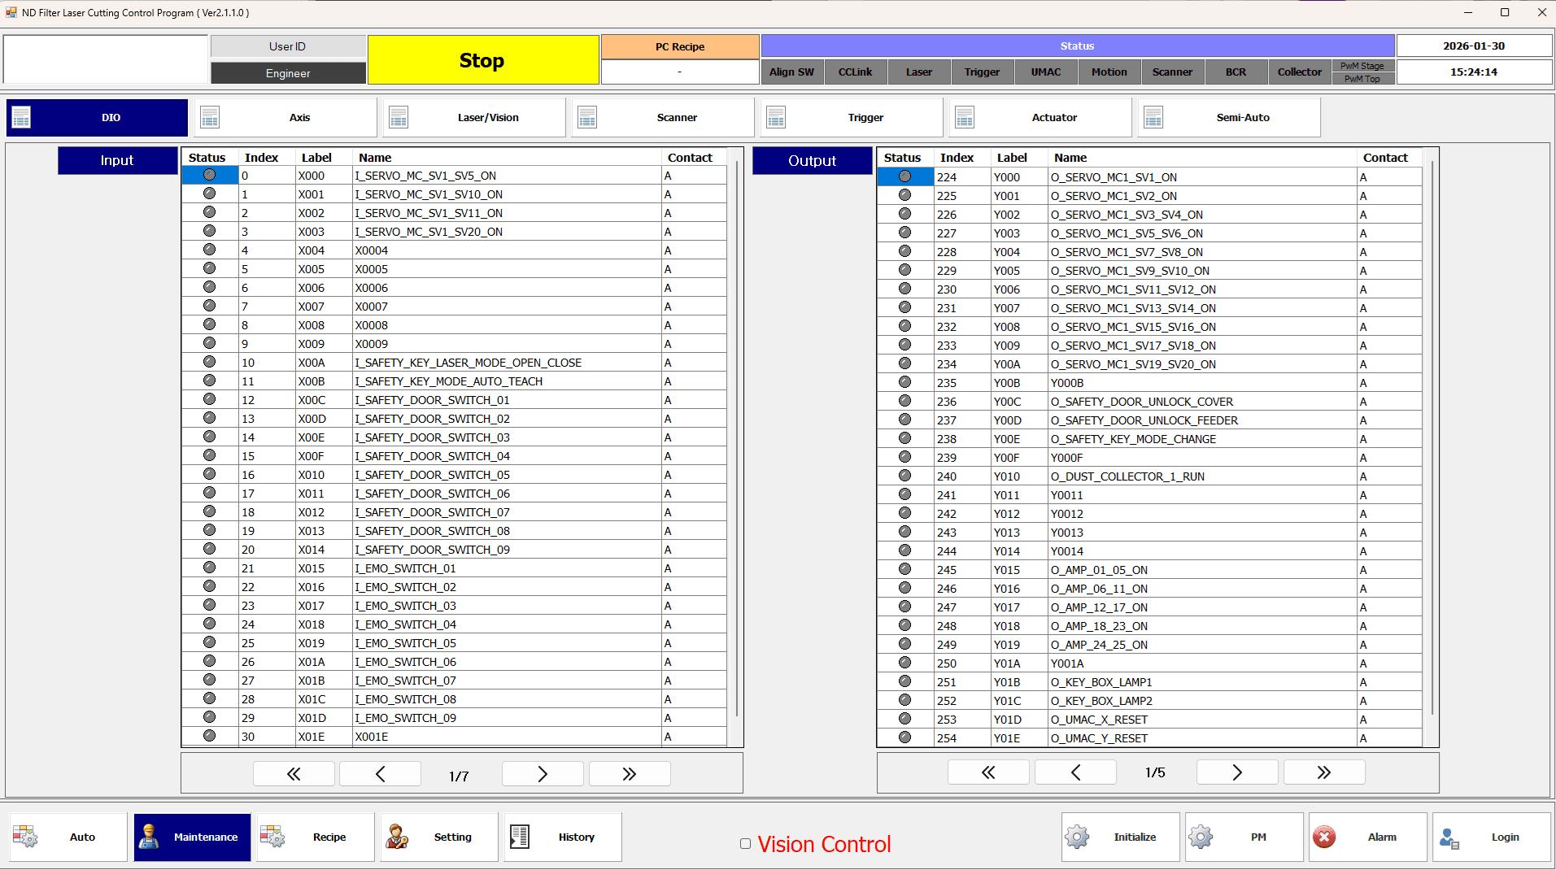Jump to last Output list page
Image resolution: width=1556 pixels, height=870 pixels.
click(x=1323, y=772)
